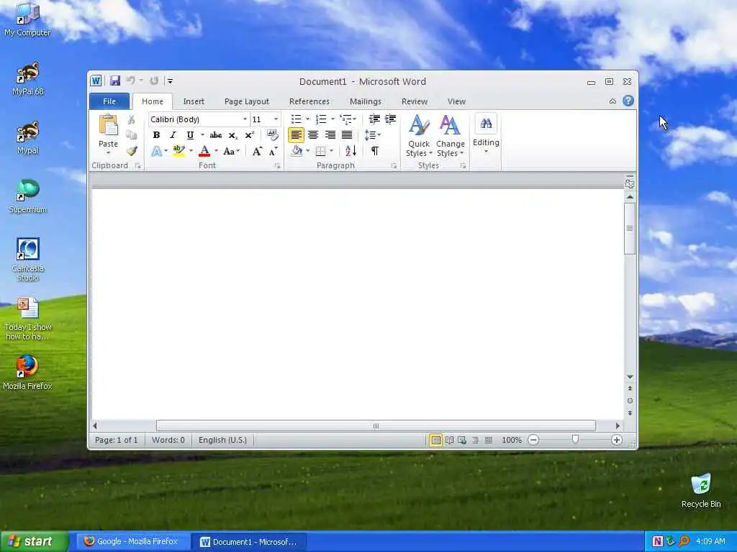Switch to Insert tab
This screenshot has height=552, width=737.
194,101
